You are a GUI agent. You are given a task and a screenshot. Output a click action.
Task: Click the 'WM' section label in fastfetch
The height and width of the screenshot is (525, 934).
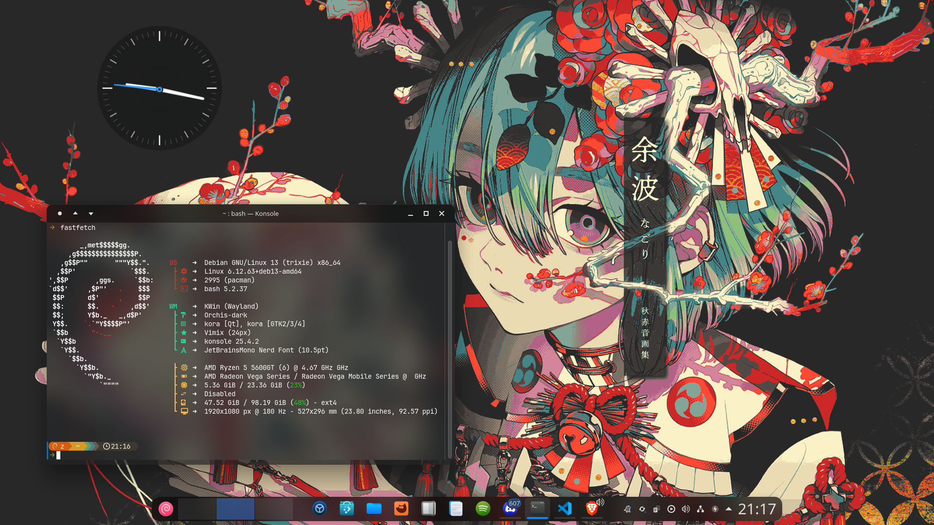[x=173, y=306]
